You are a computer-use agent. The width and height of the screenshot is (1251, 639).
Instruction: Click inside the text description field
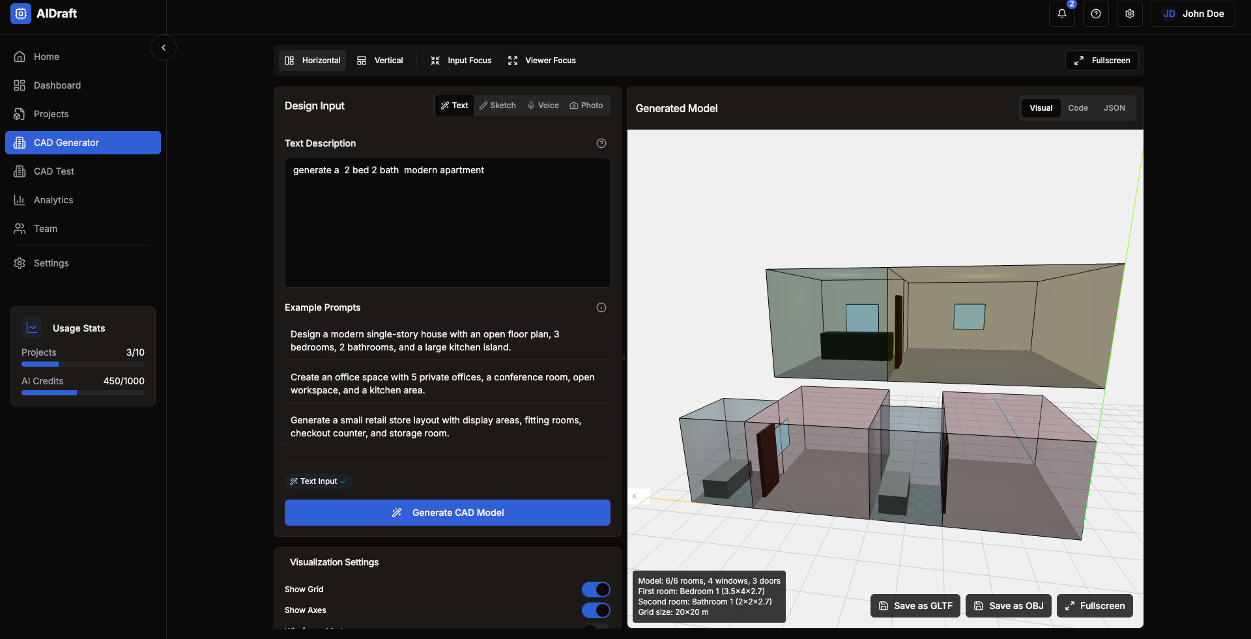click(x=447, y=223)
